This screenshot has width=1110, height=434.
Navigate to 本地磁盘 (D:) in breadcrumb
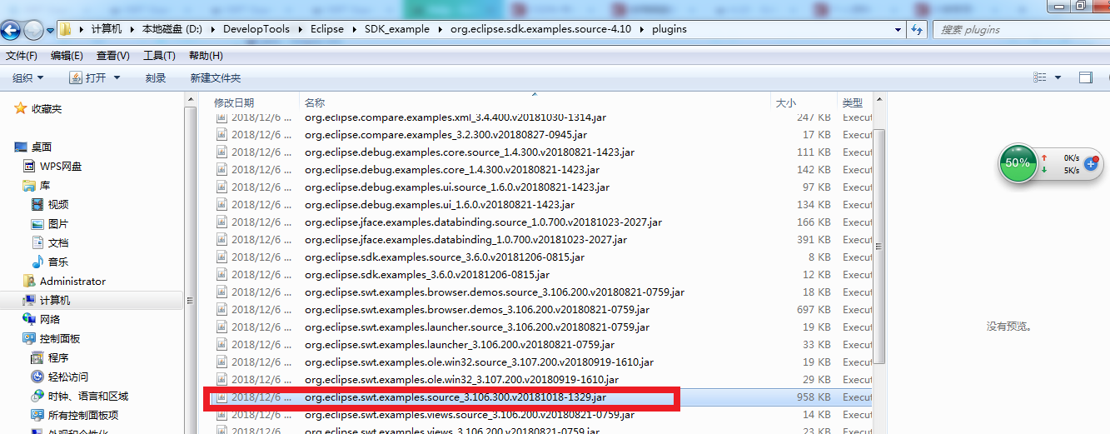click(174, 29)
